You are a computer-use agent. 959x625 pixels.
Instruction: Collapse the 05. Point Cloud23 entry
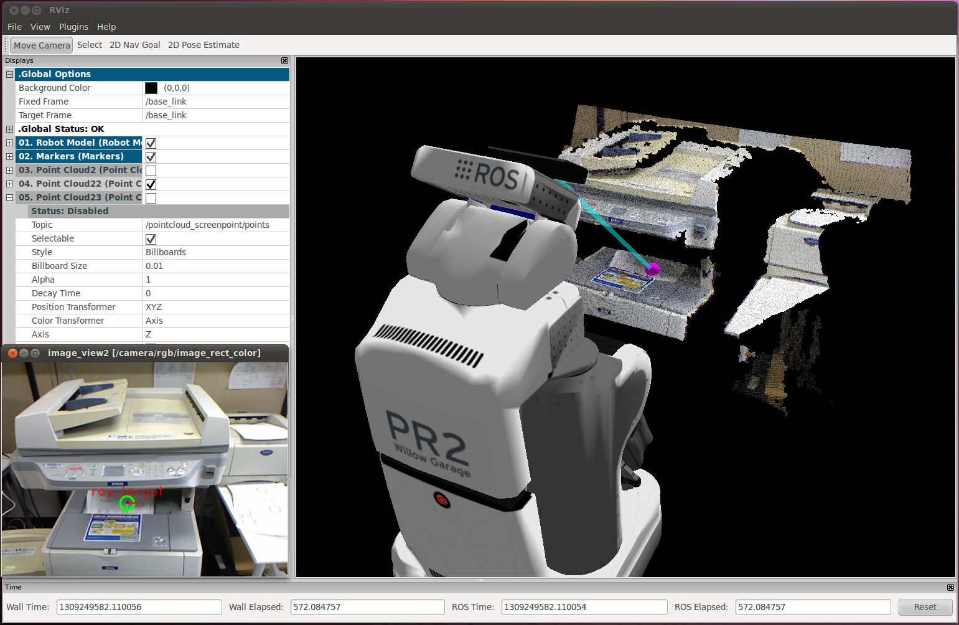pos(9,197)
